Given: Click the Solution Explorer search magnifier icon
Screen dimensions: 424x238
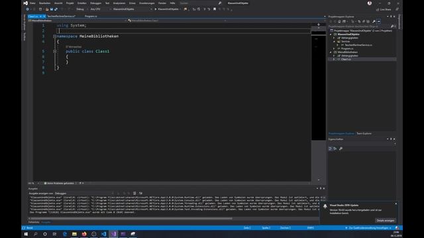Looking at the screenshot, I should [392, 26].
